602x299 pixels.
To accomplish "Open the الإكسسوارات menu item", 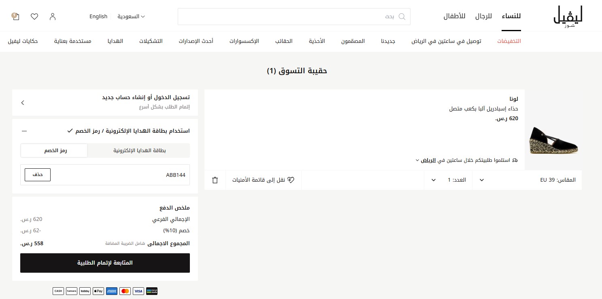I will click(x=244, y=41).
